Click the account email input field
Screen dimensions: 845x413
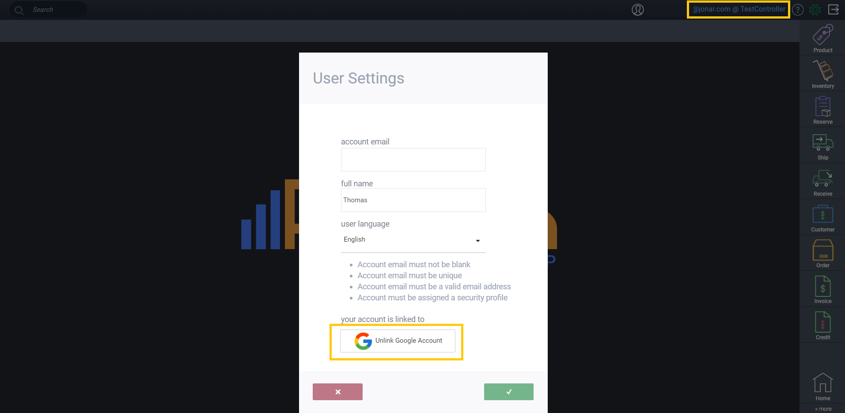413,160
